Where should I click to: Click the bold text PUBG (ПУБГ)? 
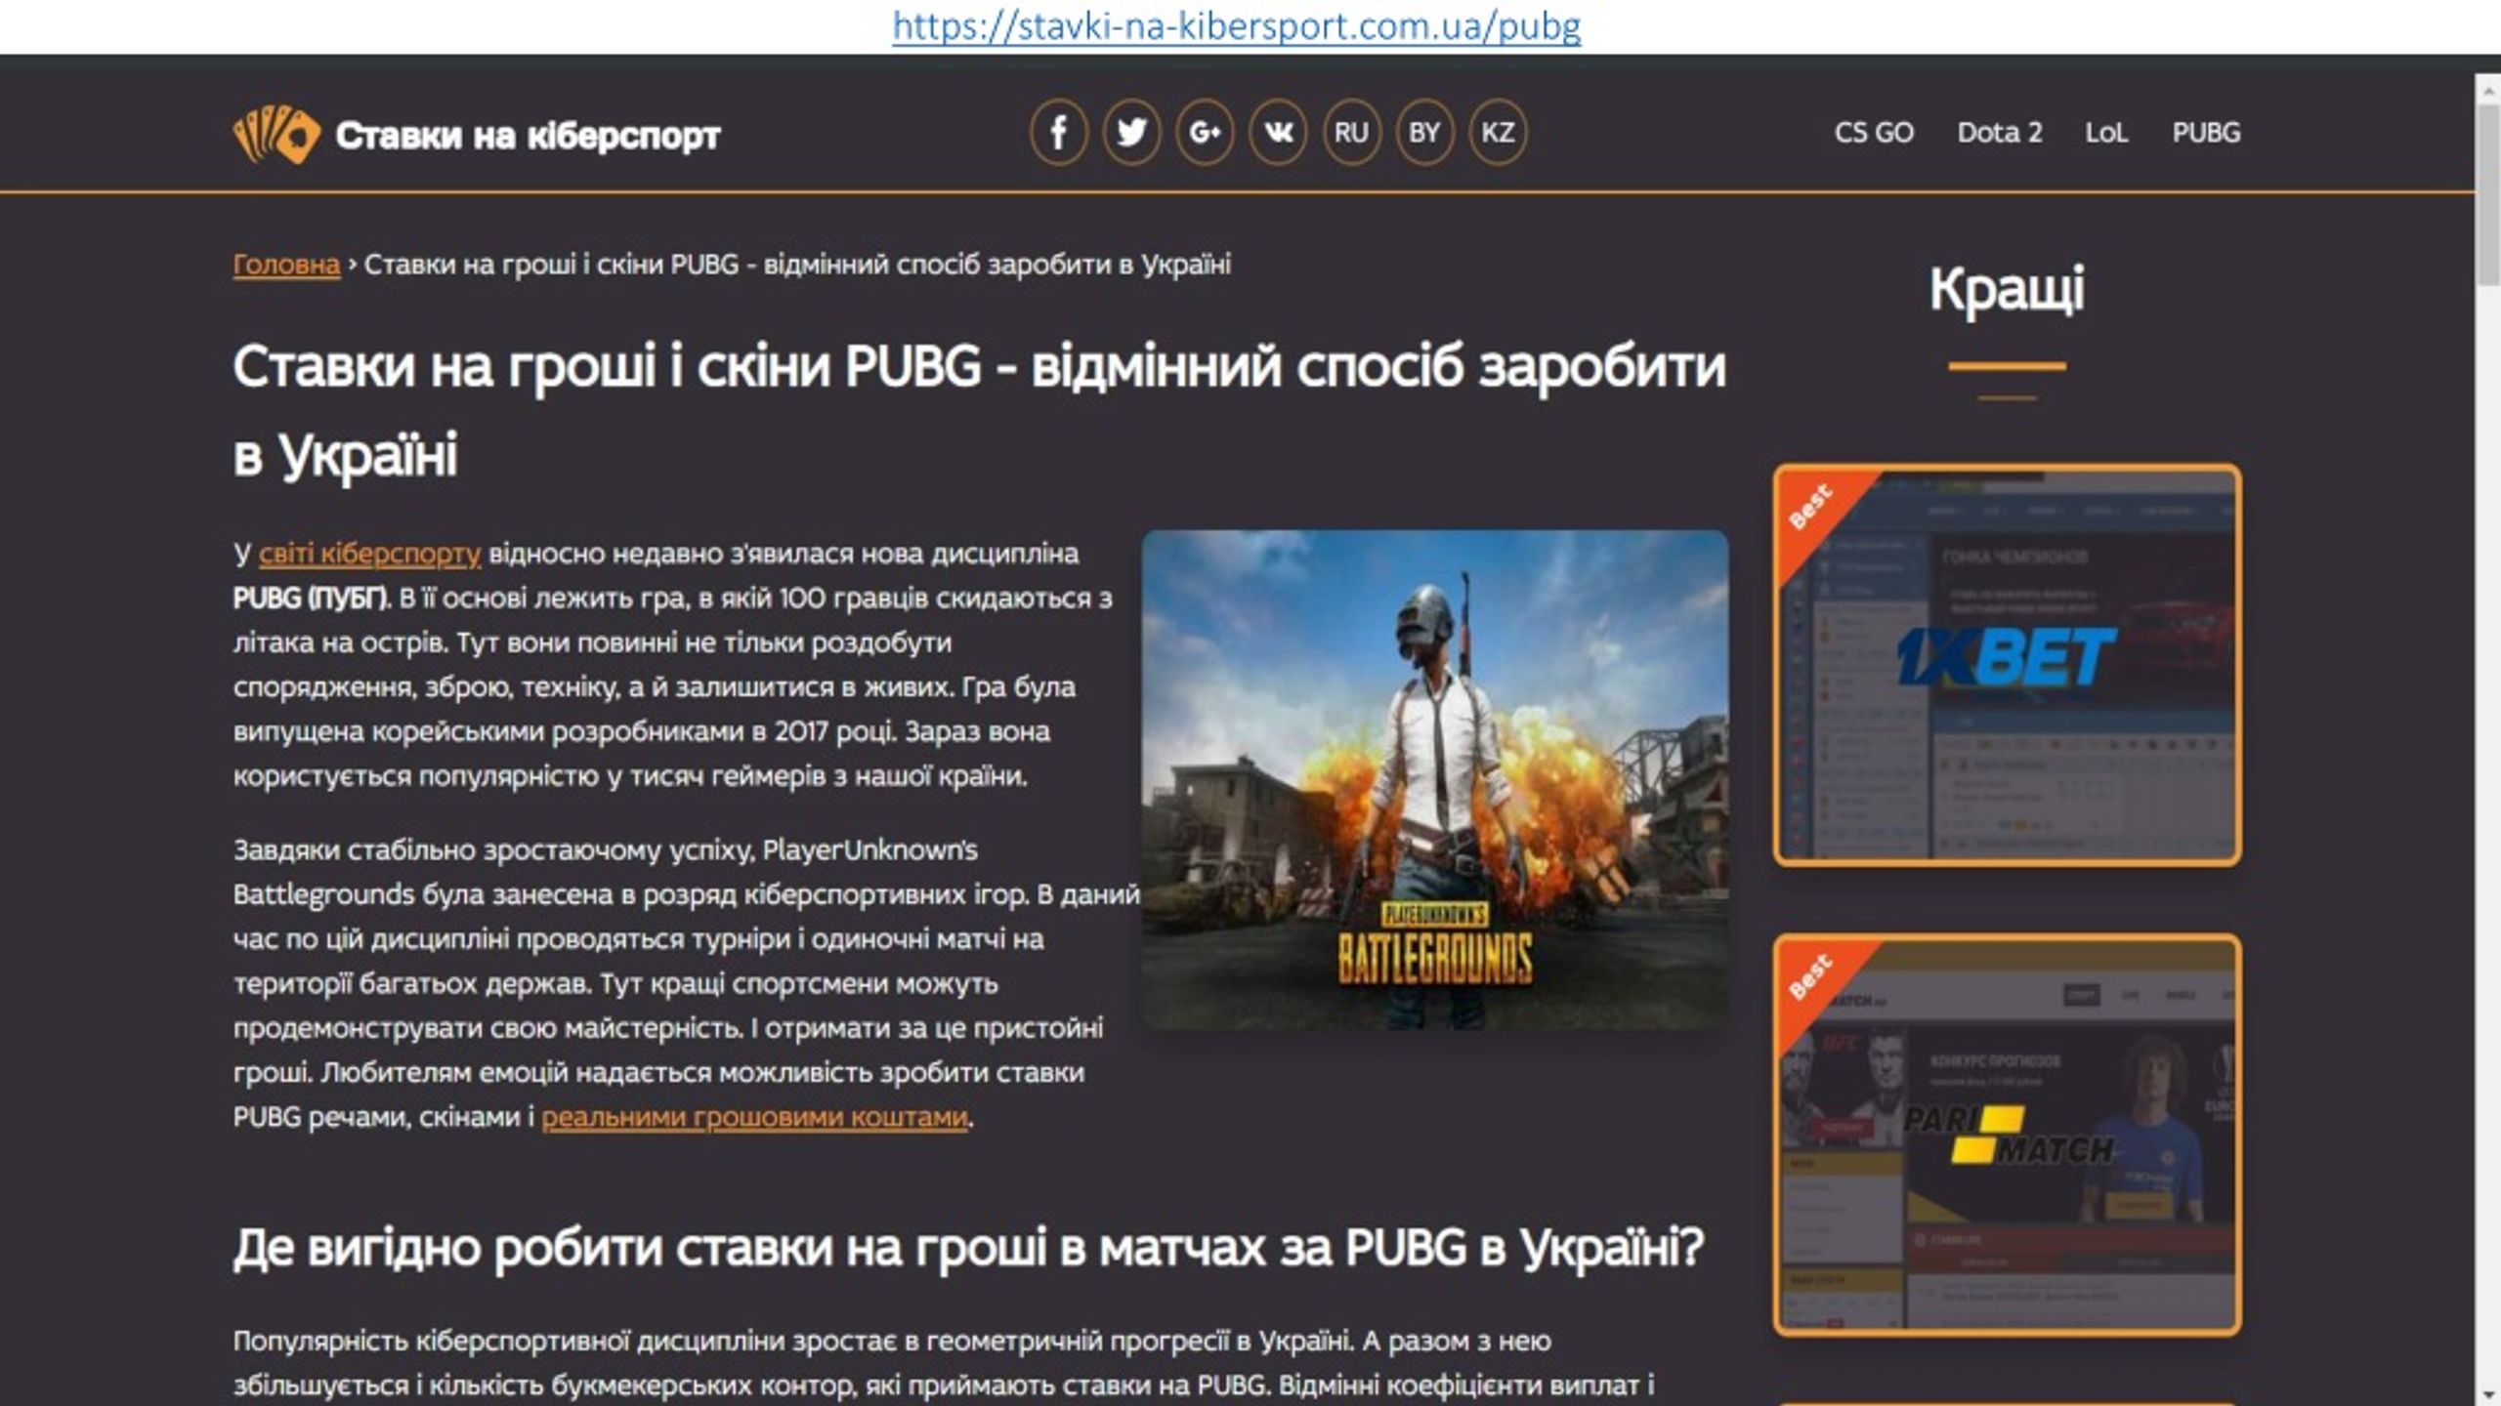pyautogui.click(x=311, y=599)
